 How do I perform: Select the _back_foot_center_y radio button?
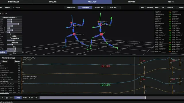pyautogui.click(x=19, y=88)
